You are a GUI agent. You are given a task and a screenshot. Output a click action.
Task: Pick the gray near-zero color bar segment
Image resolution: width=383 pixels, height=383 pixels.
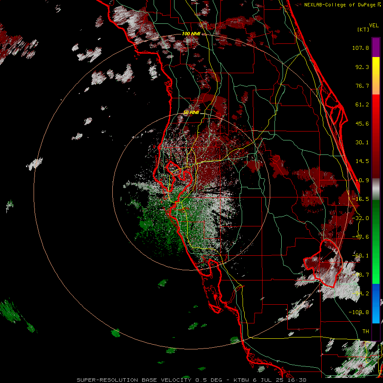tap(376, 189)
